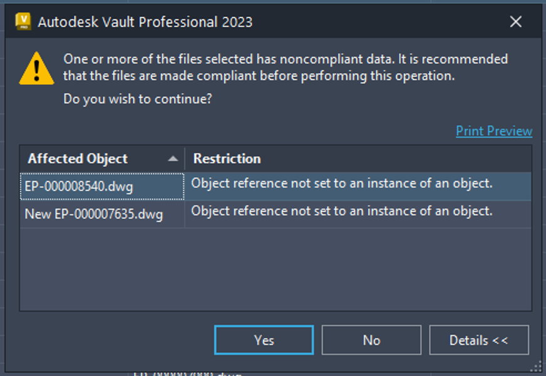This screenshot has width=546, height=376.
Task: Click the Restriction column header
Action: click(227, 159)
